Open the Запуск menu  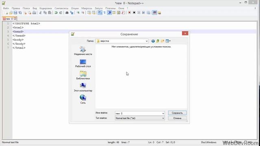point(98,8)
